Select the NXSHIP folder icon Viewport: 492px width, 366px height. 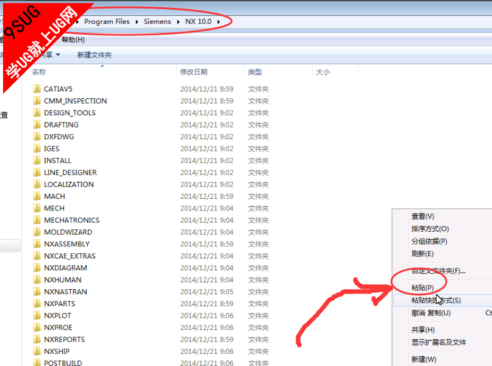(x=37, y=351)
